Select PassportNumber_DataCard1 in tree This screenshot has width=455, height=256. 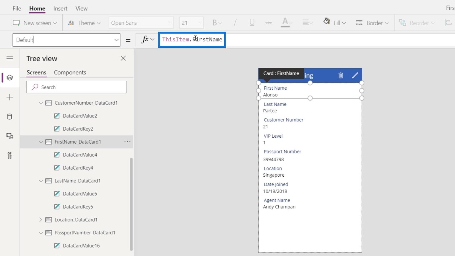pyautogui.click(x=85, y=233)
